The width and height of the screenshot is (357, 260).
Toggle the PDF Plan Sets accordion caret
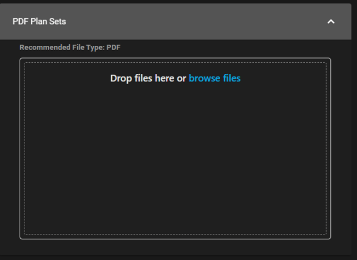pyautogui.click(x=331, y=22)
